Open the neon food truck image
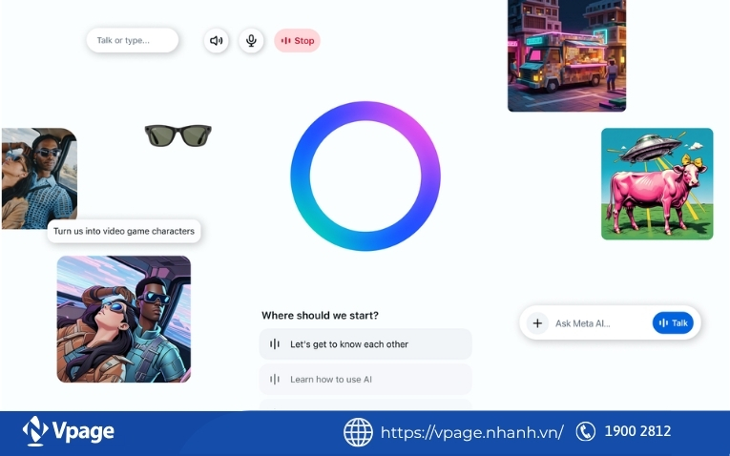This screenshot has height=456, width=730. pos(567,55)
